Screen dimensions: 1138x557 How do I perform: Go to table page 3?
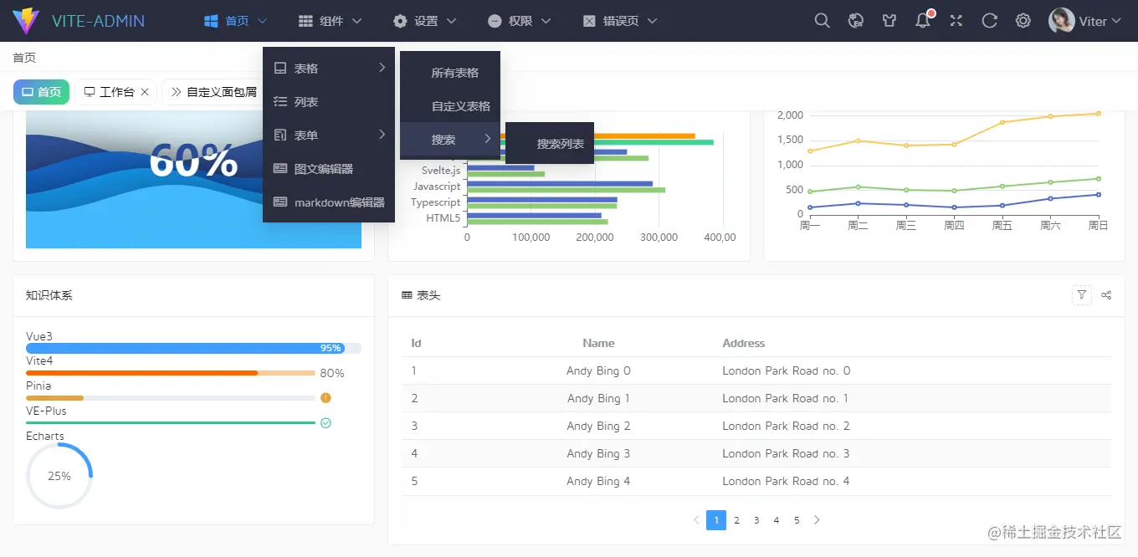click(x=756, y=520)
